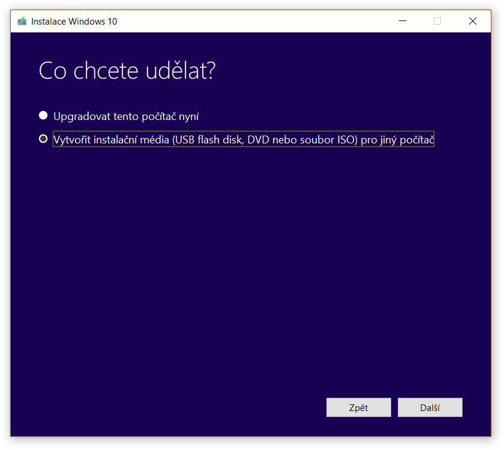Select the 'Vytvořit instalační média' radio button
The height and width of the screenshot is (450, 504).
43,139
